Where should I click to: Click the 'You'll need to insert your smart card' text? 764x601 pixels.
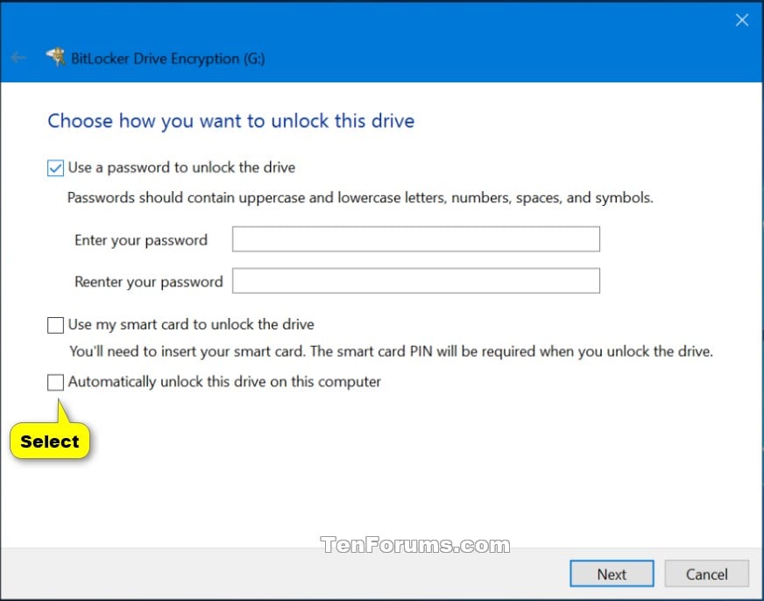pos(391,351)
